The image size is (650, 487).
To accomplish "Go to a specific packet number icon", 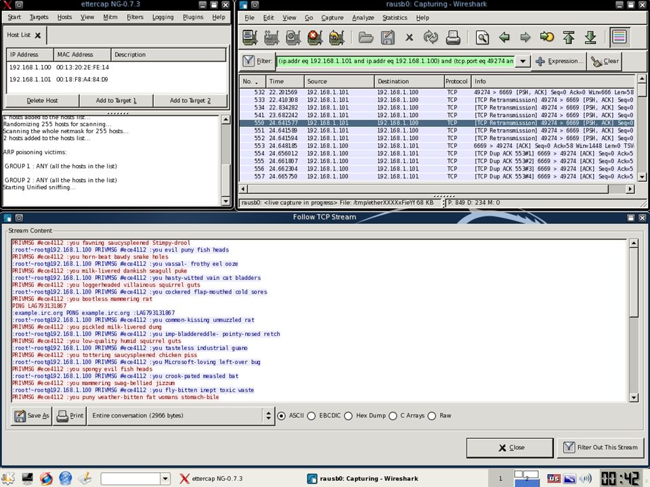I will [x=547, y=37].
